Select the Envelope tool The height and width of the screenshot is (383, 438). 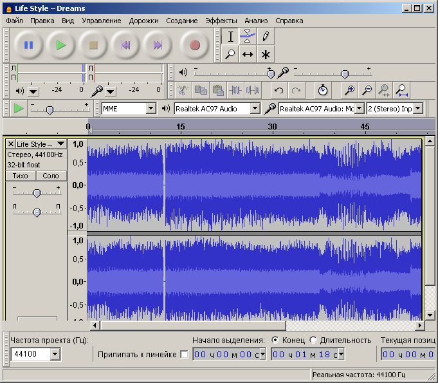click(248, 36)
